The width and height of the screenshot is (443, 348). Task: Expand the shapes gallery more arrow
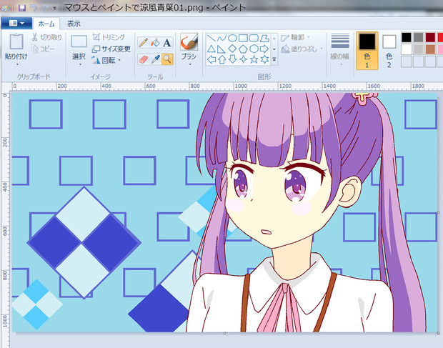pos(274,59)
